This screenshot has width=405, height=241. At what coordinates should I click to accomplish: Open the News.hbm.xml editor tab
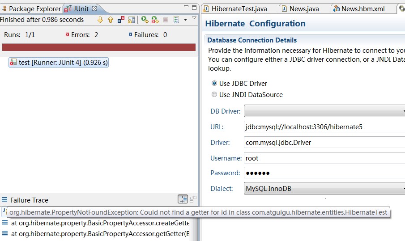click(x=363, y=9)
